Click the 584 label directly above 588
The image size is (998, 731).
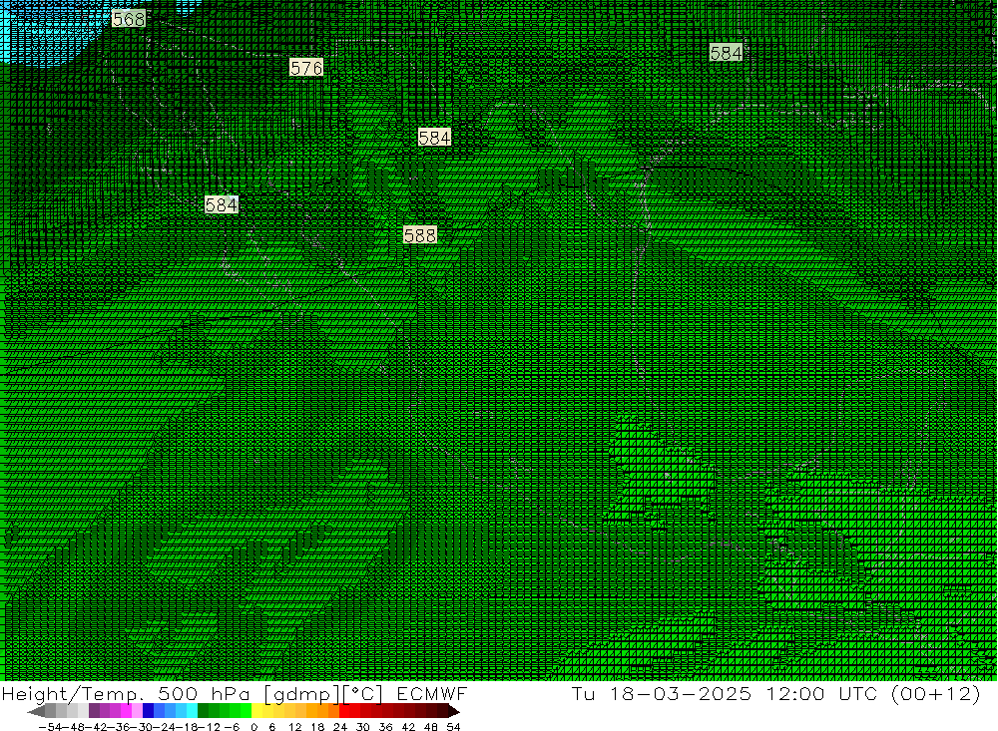point(435,138)
